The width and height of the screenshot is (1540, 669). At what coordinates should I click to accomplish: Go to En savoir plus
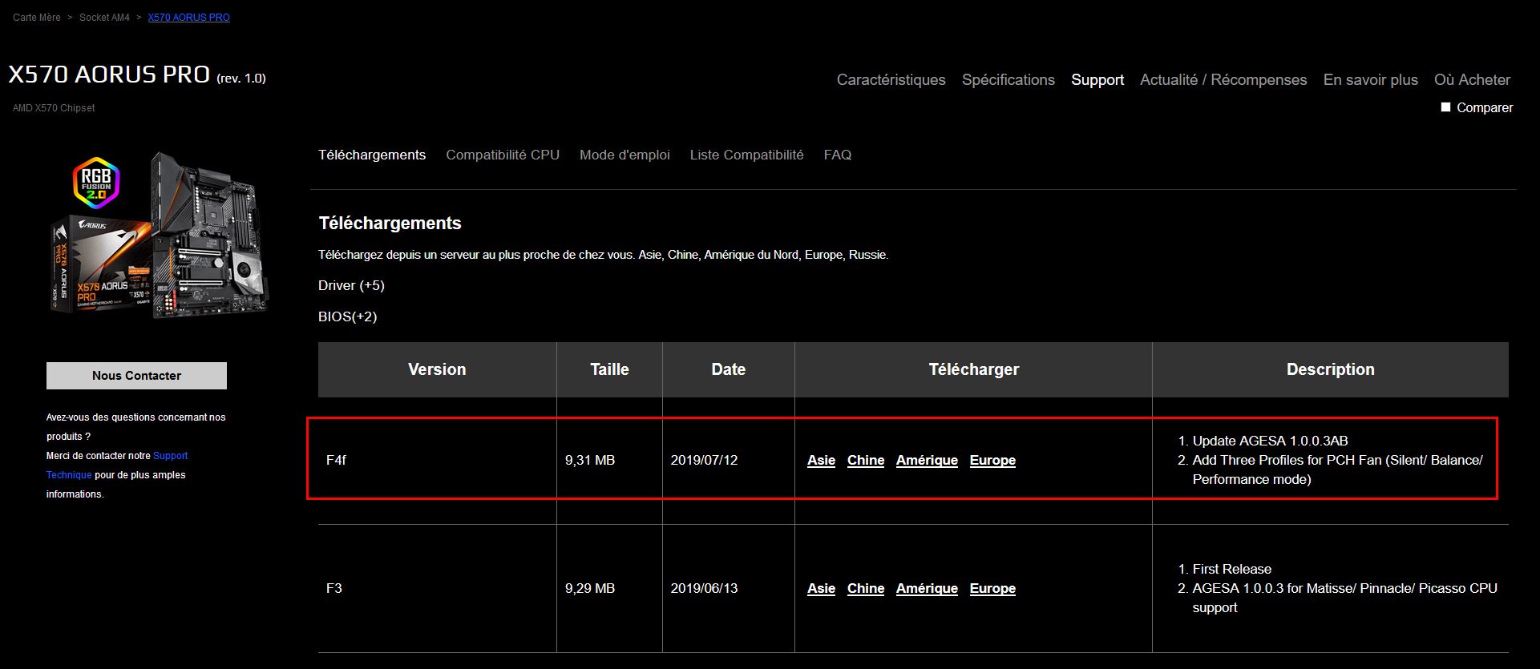point(1370,80)
